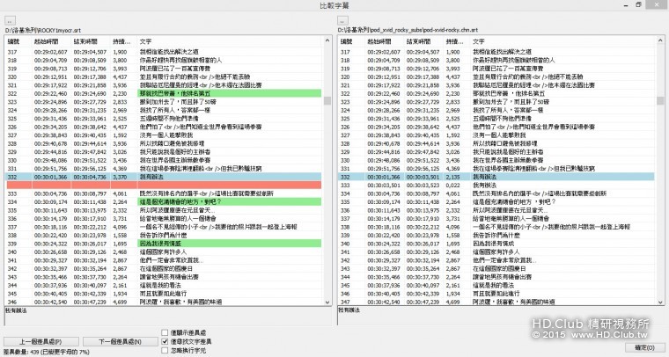
Task: Select green-highlighted row 339 text in left list
Action: pos(230,244)
